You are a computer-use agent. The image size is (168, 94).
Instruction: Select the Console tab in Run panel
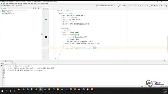coord(6,63)
